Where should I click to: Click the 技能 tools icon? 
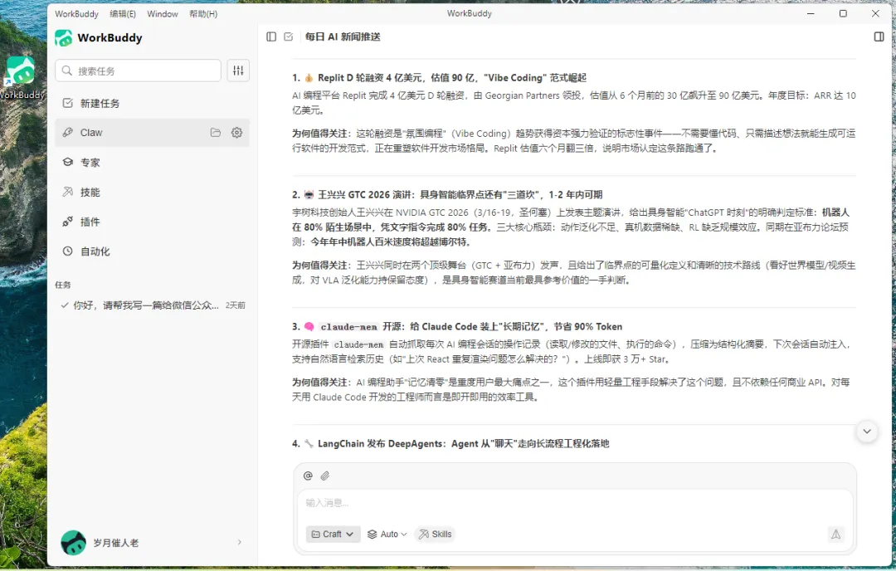tap(67, 192)
